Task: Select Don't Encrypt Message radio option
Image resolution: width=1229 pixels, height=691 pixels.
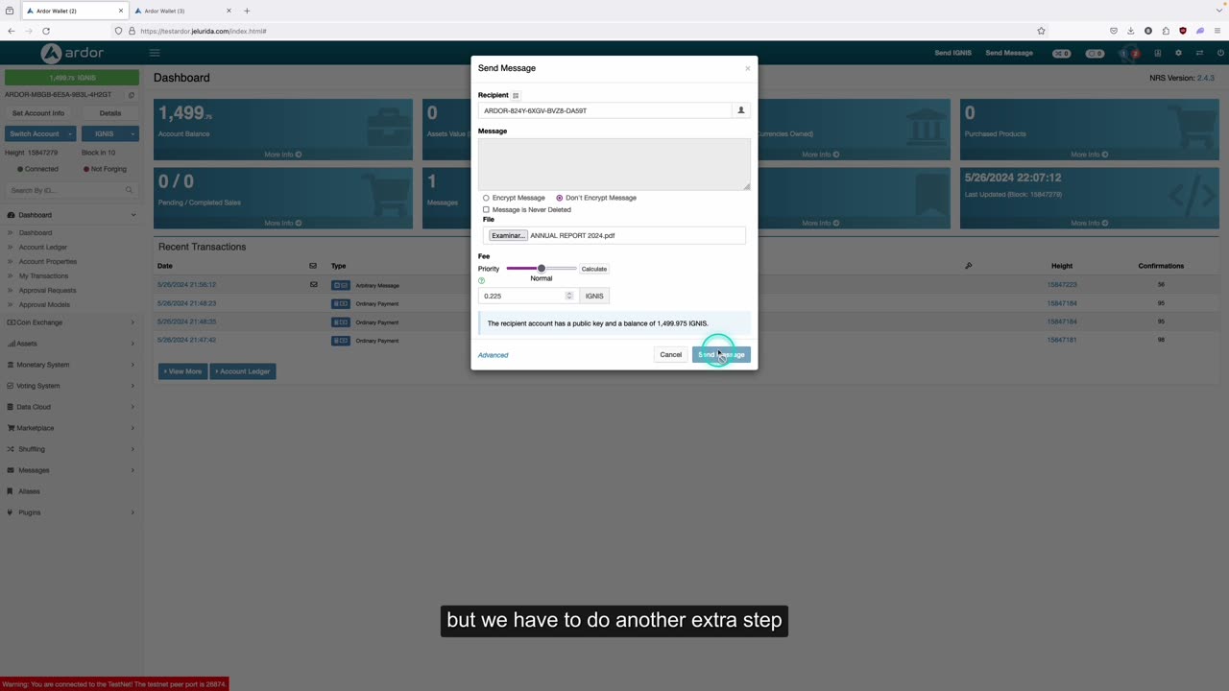Action: click(560, 198)
